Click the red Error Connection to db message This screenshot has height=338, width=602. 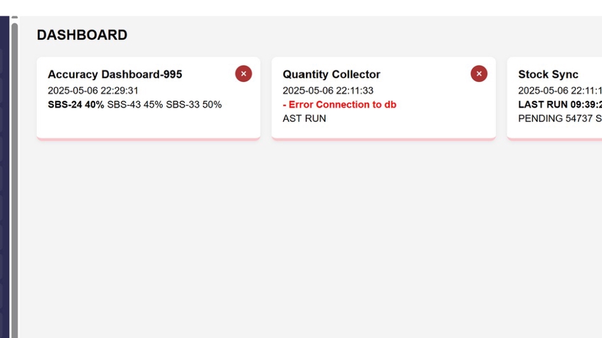coord(339,105)
